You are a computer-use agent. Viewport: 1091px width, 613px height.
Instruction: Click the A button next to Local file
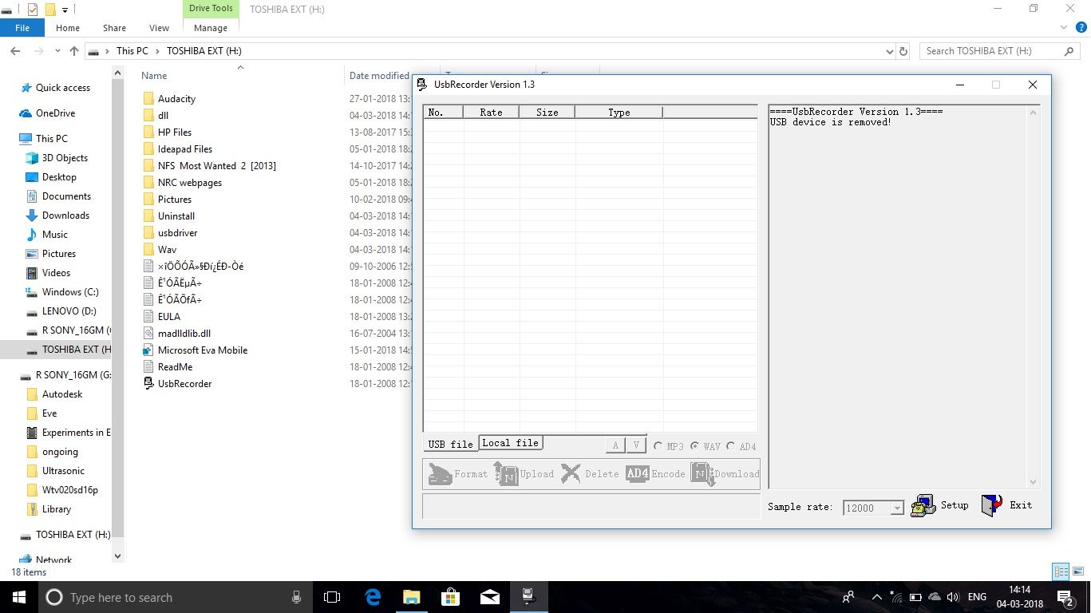click(x=615, y=445)
